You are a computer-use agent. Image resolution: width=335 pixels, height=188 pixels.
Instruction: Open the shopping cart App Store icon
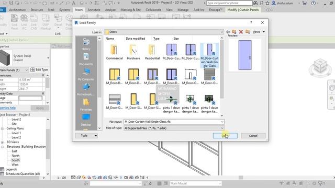[x=305, y=3]
